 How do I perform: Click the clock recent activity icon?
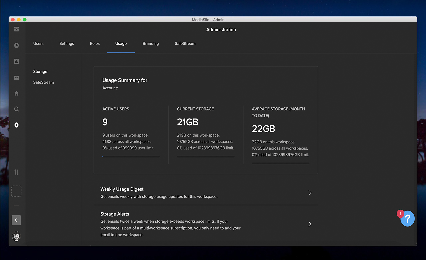(x=16, y=45)
